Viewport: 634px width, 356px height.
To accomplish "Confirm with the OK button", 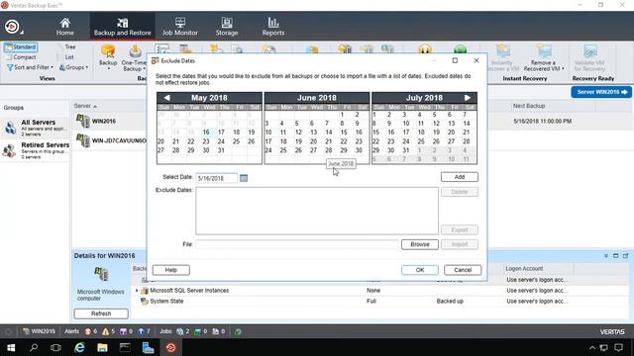I will click(420, 270).
